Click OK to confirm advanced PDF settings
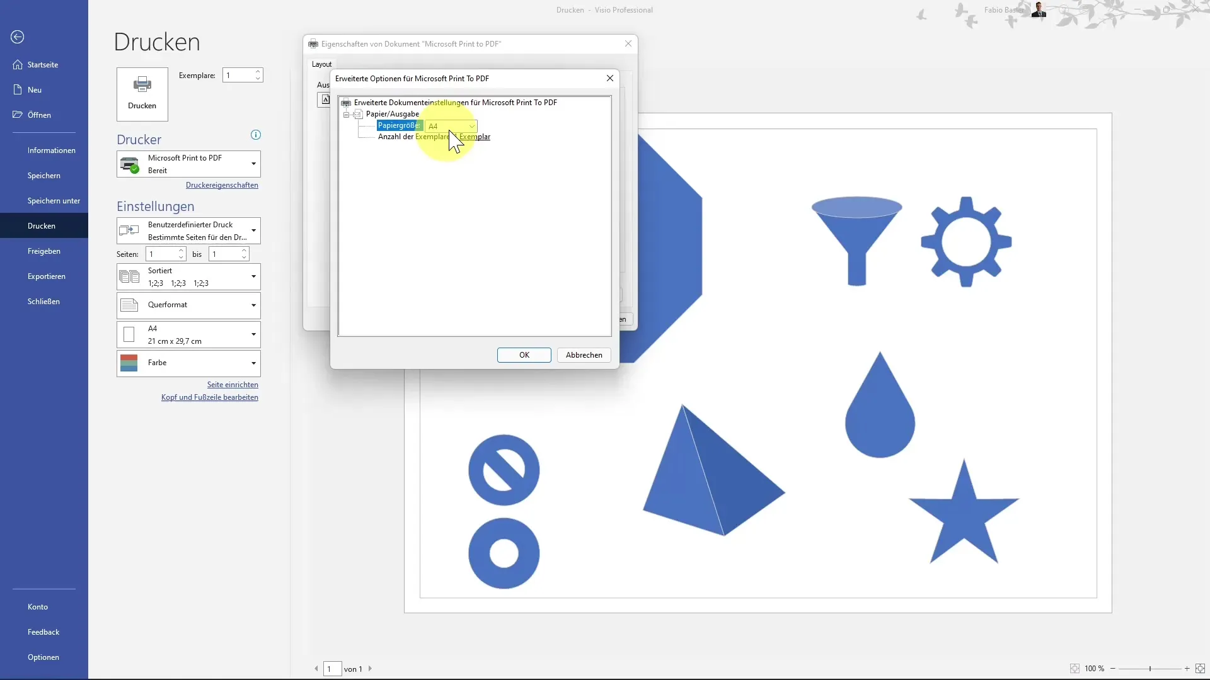The image size is (1210, 680). pyautogui.click(x=525, y=355)
